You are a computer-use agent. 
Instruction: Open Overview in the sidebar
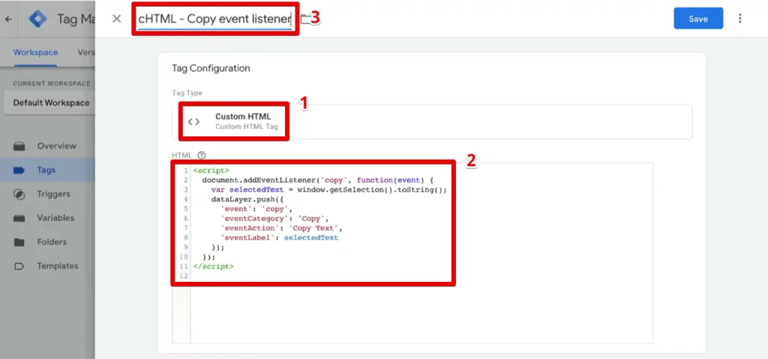coord(57,146)
